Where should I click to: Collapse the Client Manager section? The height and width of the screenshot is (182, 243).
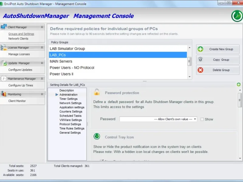click(x=42, y=27)
